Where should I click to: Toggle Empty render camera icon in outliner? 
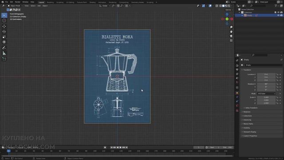tap(281, 16)
